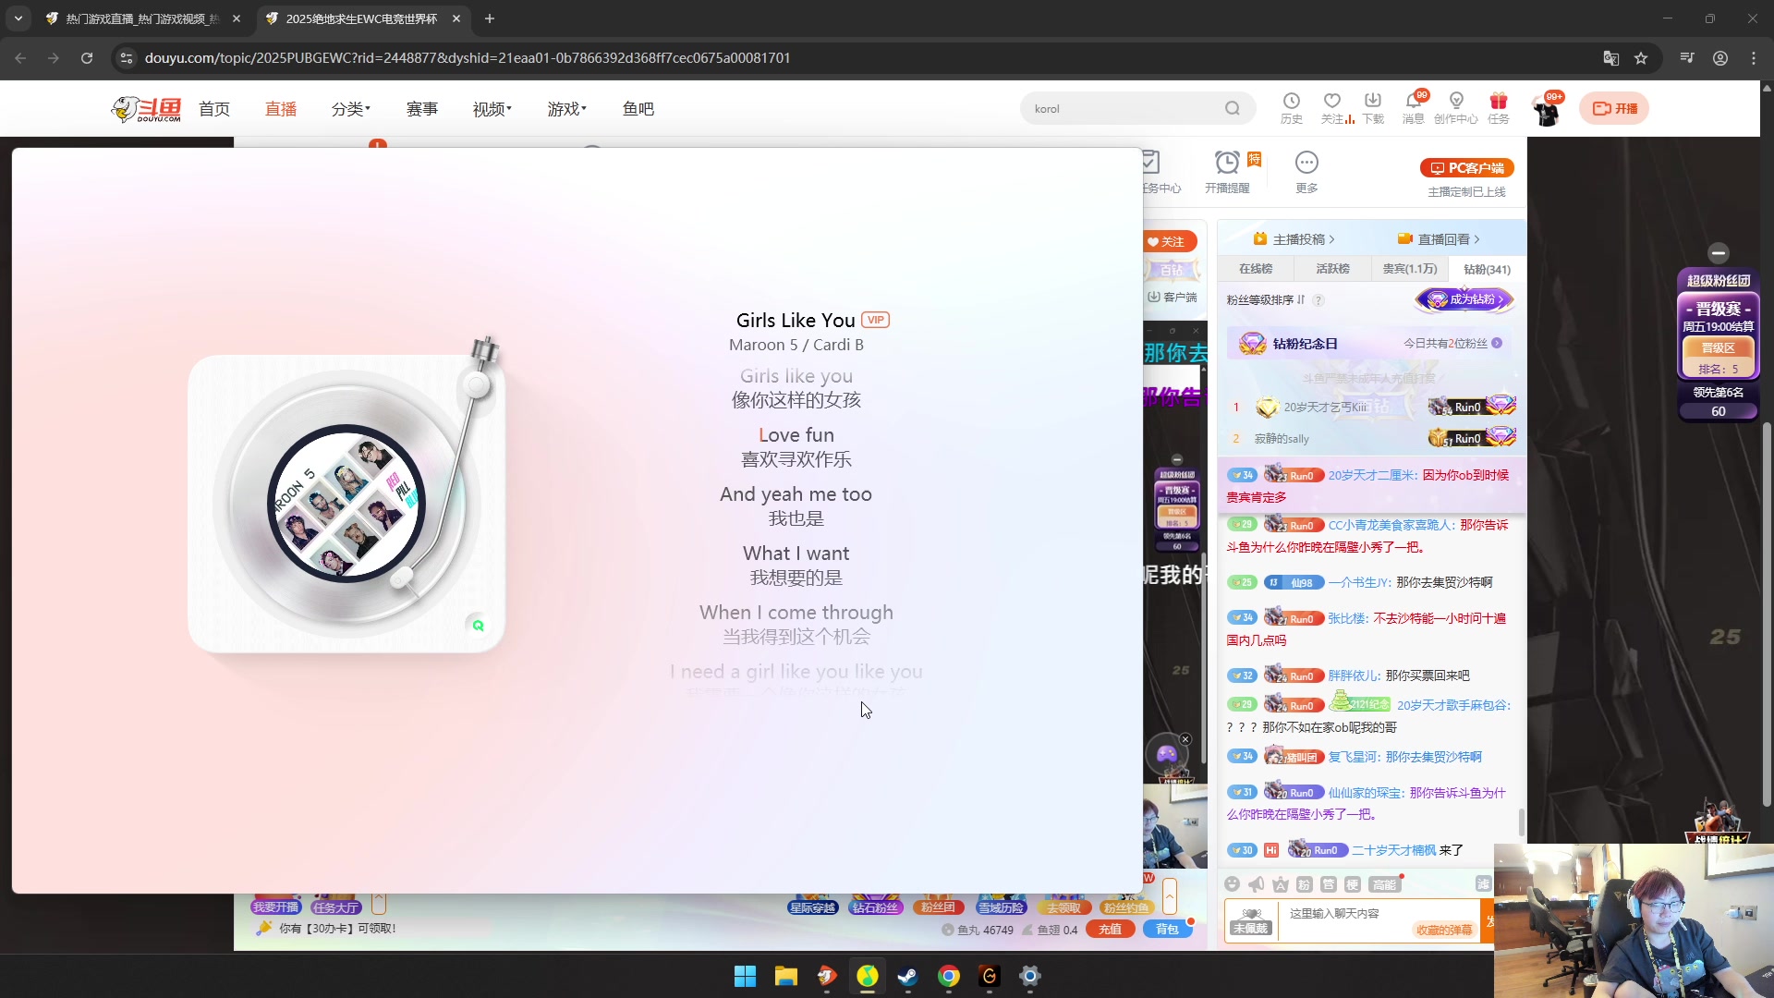Switch to the 在线榜 tab

[1256, 269]
